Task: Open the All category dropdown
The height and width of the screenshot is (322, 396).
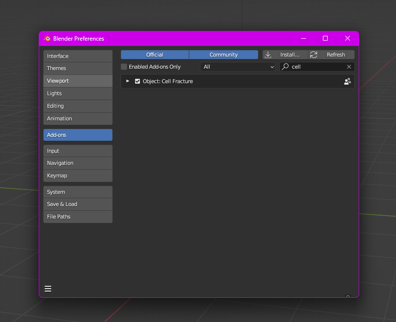Action: (238, 67)
